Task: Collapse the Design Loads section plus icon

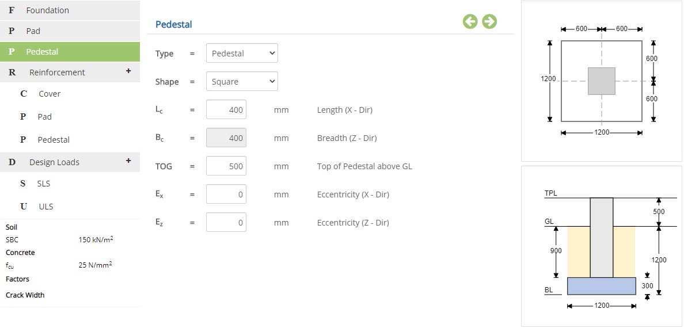Action: coord(128,161)
